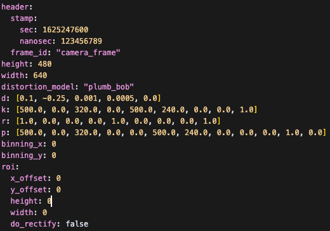Click the binning_y value 0
Viewport: 330px width, 231px height.
click(x=54, y=155)
